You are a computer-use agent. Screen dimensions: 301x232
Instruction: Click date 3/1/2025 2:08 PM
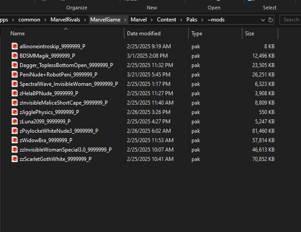tap(147, 56)
